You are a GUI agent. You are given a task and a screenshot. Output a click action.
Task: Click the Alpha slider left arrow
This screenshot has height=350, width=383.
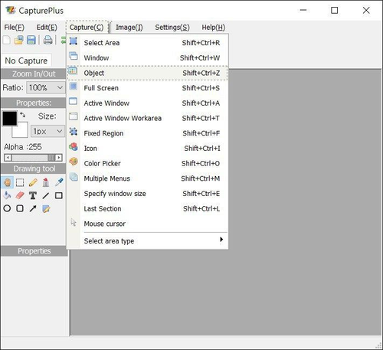pyautogui.click(x=8, y=158)
